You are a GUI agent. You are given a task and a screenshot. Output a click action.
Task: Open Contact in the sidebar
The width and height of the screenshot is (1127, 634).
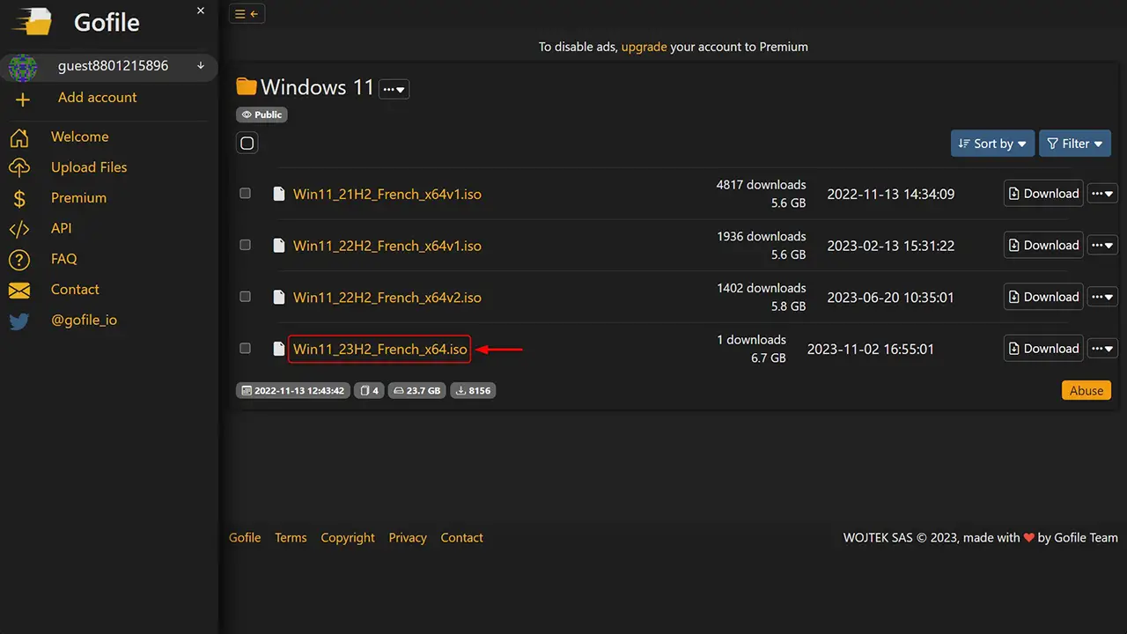point(75,290)
